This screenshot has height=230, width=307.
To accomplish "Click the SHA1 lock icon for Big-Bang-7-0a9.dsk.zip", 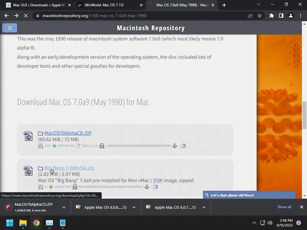I will pos(75,187).
